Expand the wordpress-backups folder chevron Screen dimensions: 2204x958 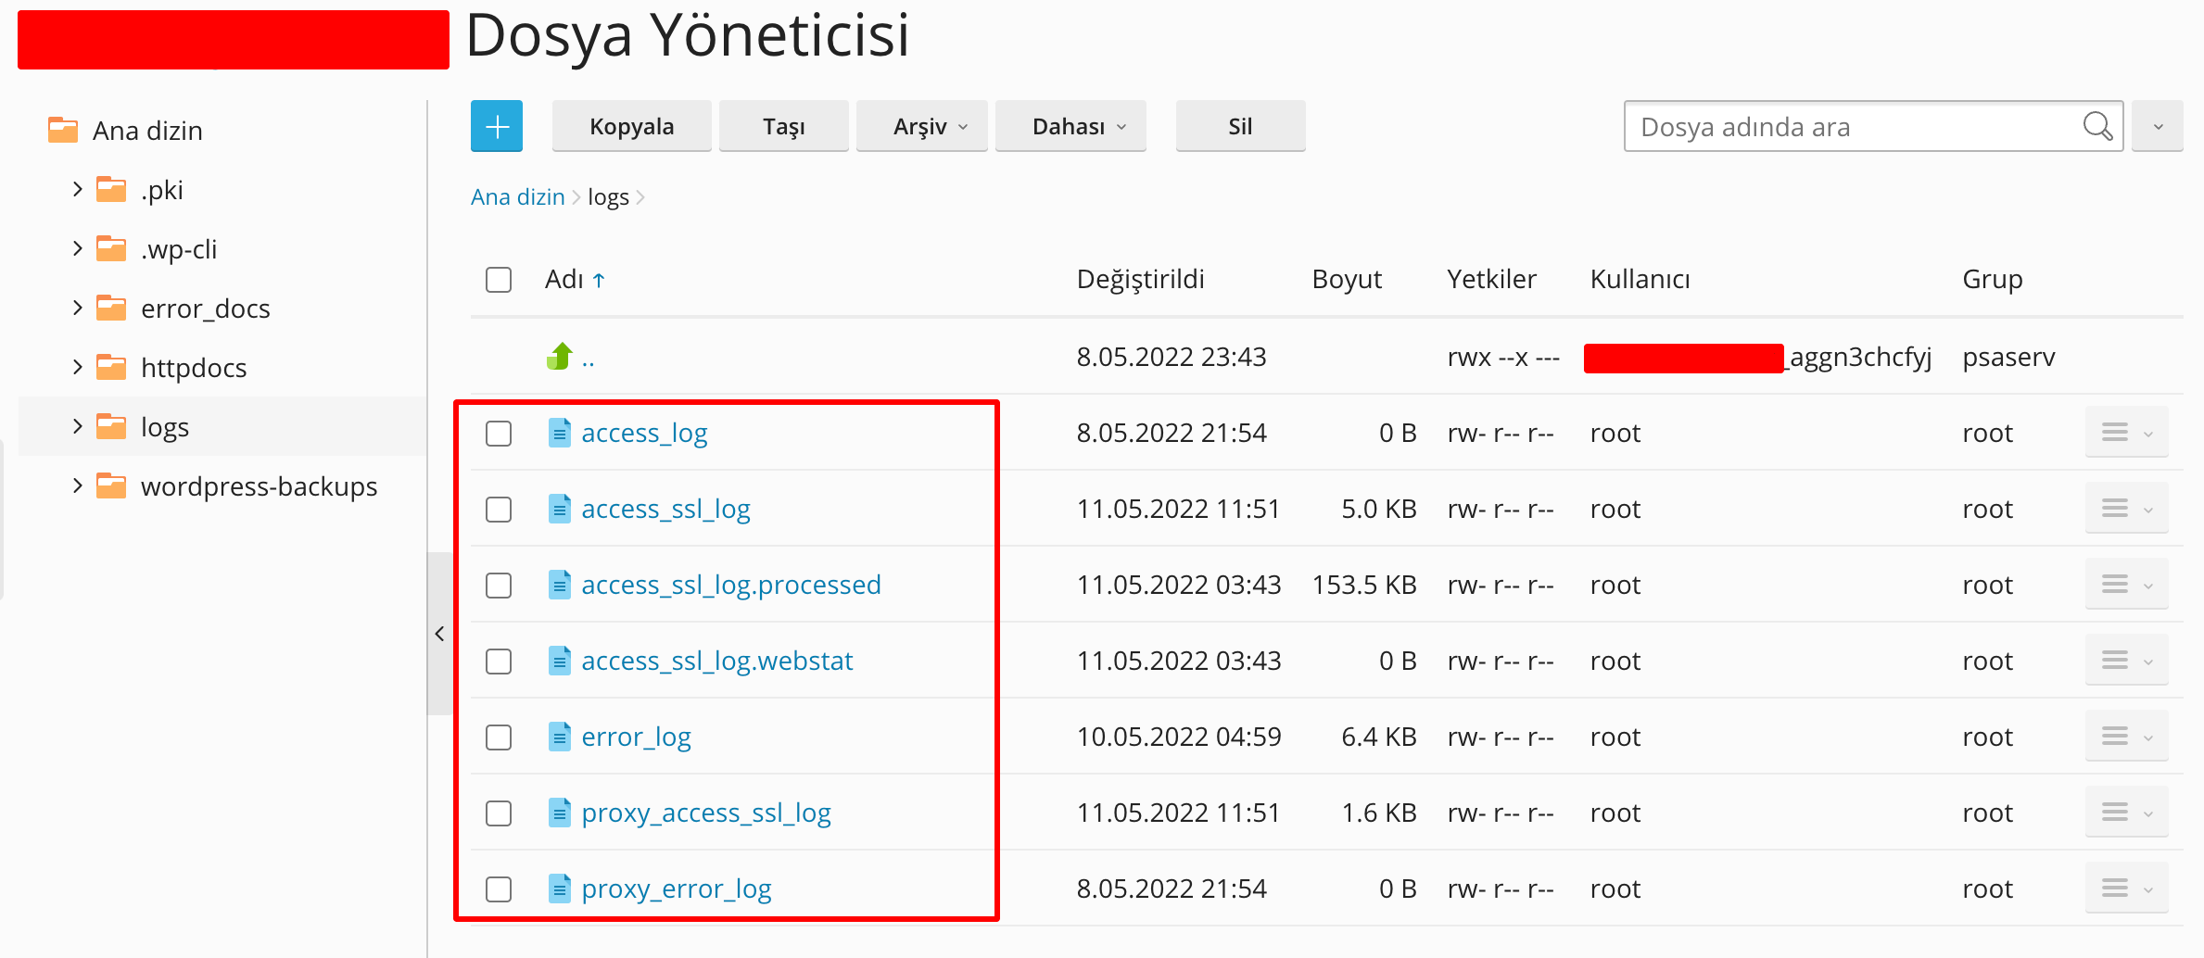77,485
